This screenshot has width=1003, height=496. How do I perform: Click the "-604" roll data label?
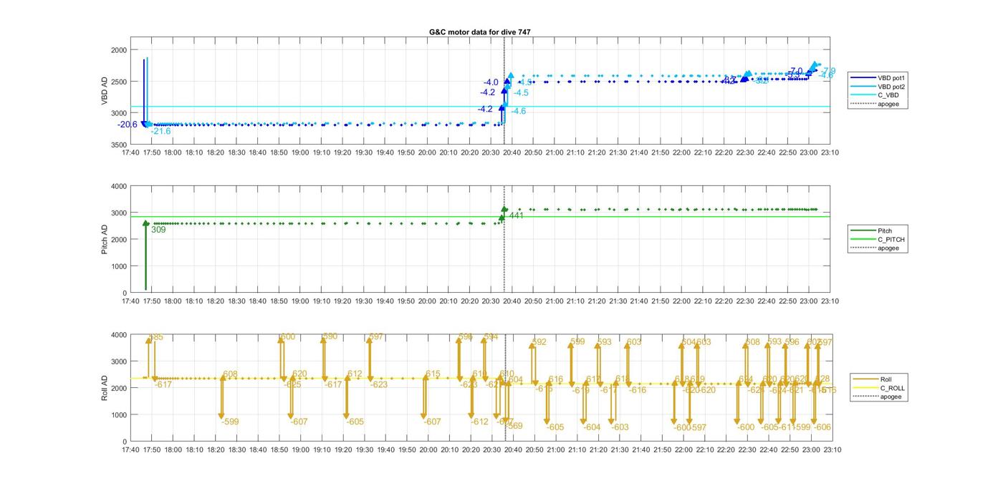tap(592, 427)
